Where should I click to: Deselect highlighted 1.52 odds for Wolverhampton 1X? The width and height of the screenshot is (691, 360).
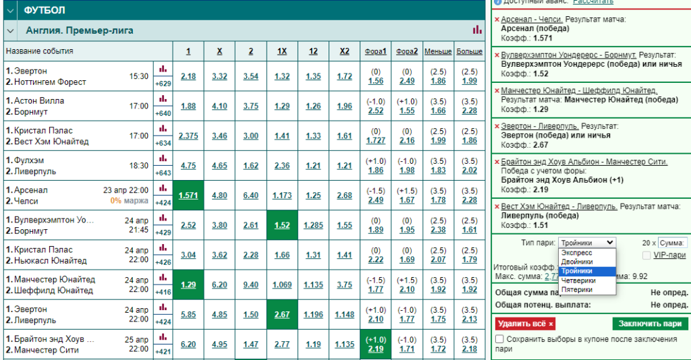[x=282, y=225]
